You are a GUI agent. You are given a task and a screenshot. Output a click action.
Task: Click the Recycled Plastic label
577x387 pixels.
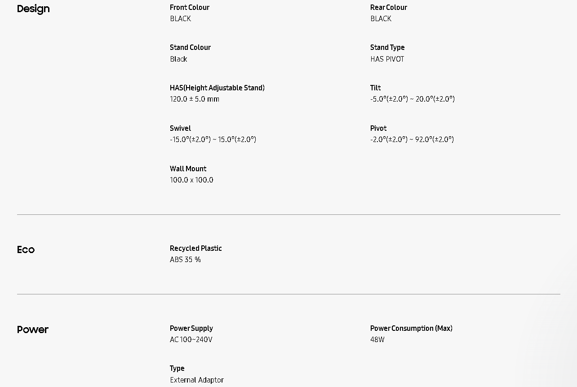(195, 248)
